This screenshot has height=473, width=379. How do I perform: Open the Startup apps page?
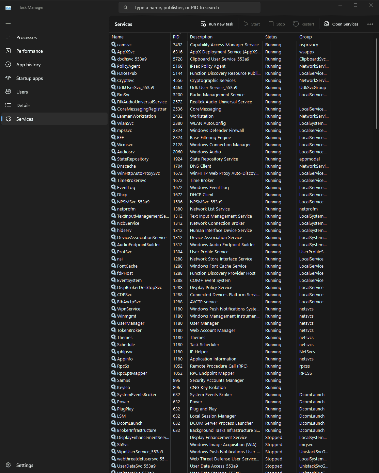tap(54, 78)
